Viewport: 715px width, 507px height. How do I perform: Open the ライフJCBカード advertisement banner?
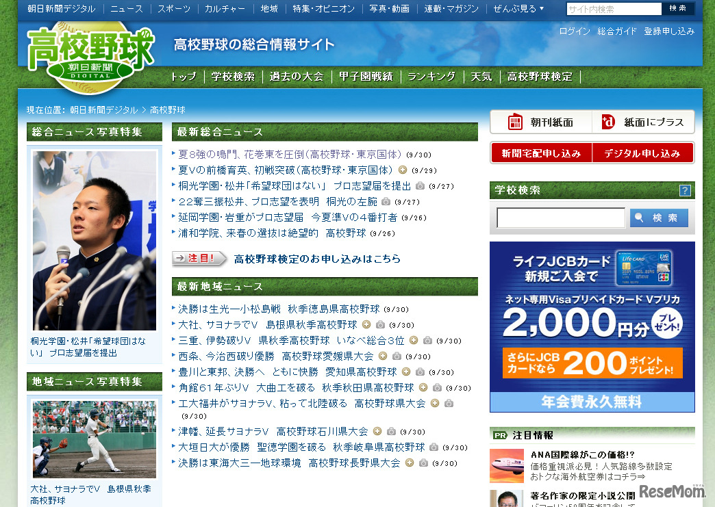coord(592,326)
